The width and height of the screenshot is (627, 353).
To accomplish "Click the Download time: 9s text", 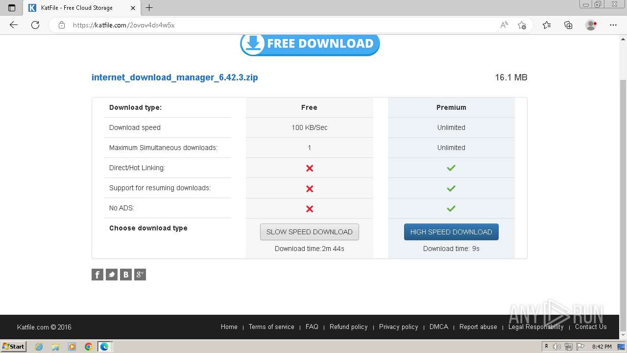I will [451, 249].
